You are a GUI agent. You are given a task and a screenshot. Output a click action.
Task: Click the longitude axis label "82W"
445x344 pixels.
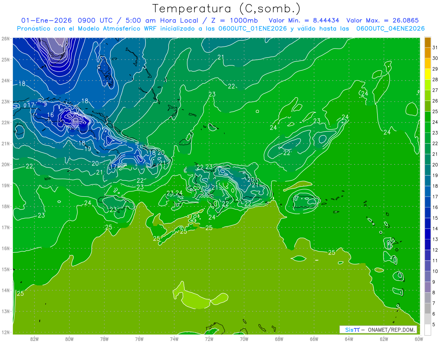34,339
